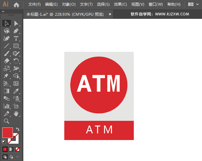Image resolution: width=202 pixels, height=161 pixels.
Task: Close the 未标题-1.ai document tab
Action: click(x=110, y=14)
